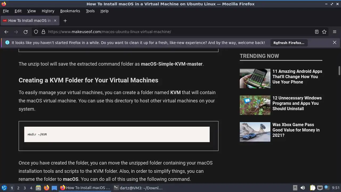
Task: Open the Firefox hamburger application menu
Action: coord(335,32)
